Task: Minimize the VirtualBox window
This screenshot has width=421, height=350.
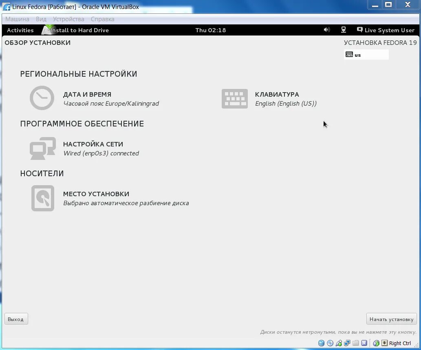Action: [x=375, y=5]
